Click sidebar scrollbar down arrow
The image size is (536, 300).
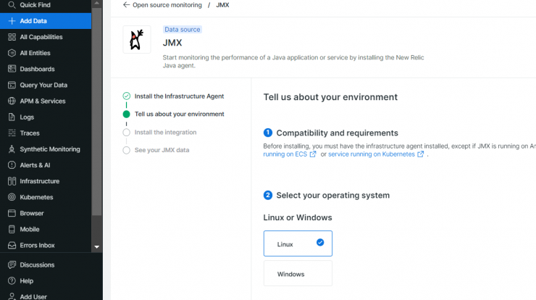tap(97, 246)
